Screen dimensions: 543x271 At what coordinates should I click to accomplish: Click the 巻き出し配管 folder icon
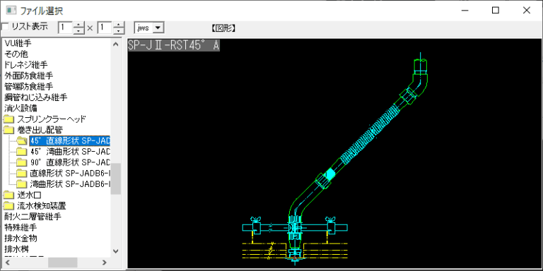pos(8,131)
